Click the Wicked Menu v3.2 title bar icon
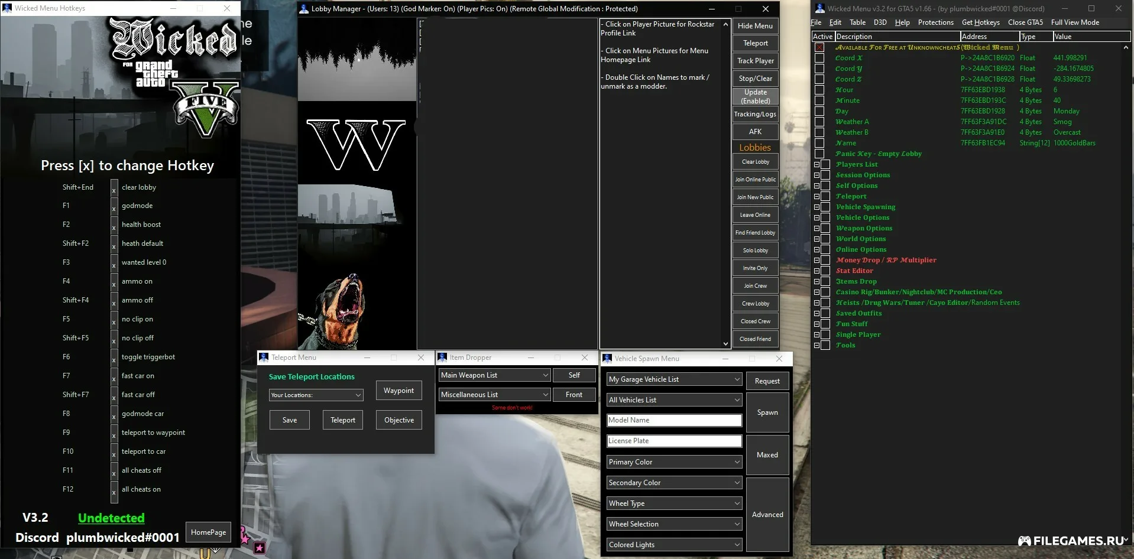Viewport: 1134px width, 559px height. (x=819, y=8)
